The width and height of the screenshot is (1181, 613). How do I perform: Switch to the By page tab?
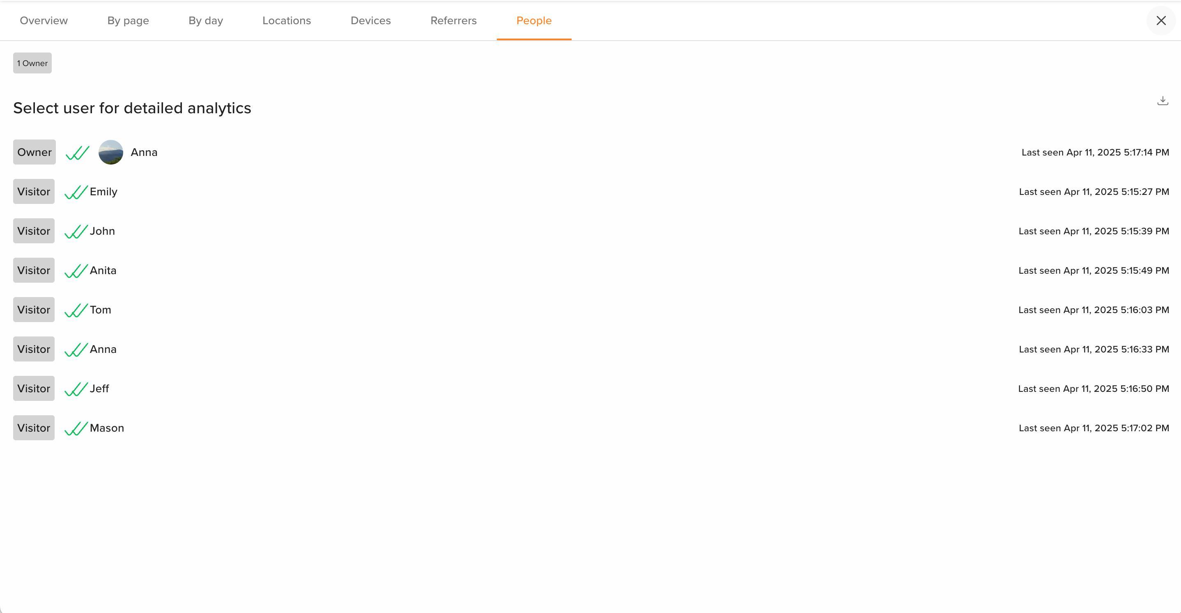[128, 21]
